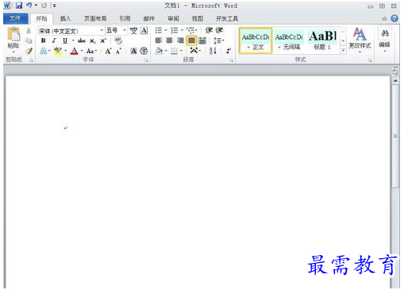This screenshot has height=290, width=404.
Task: Click the sort A-Z icon
Action: pos(213,51)
